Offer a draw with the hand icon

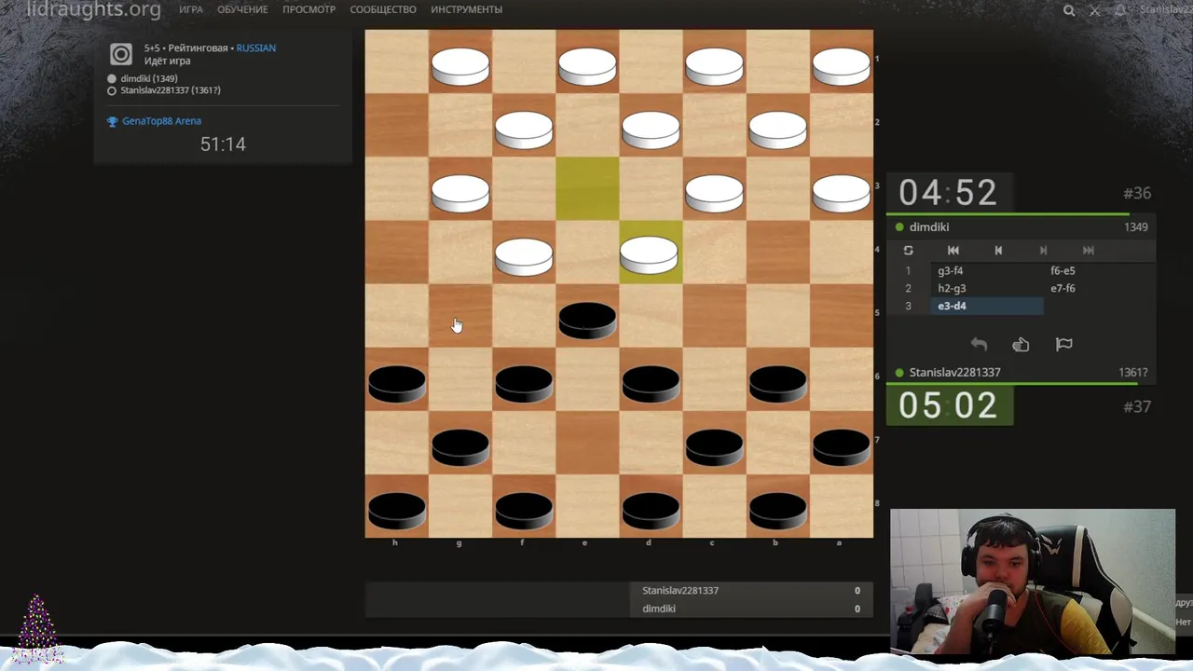coord(1021,344)
